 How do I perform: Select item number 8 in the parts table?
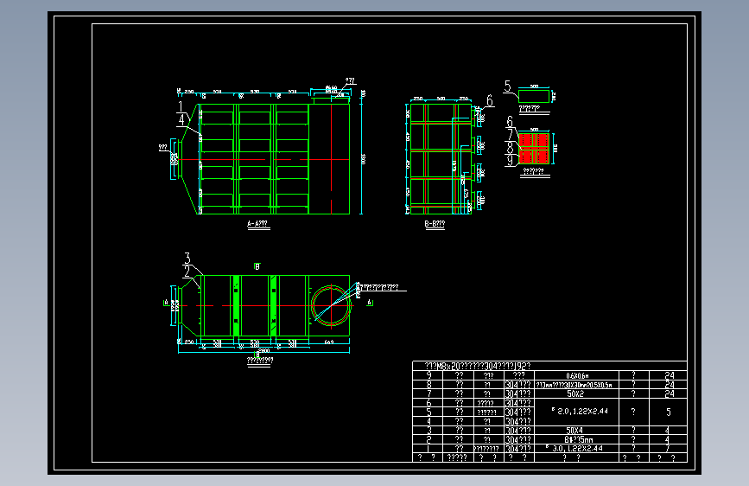tap(428, 385)
